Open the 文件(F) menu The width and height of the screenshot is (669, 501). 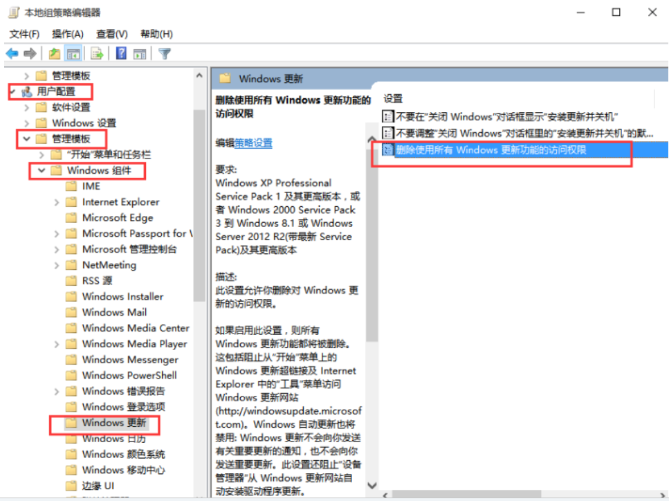[x=24, y=34]
